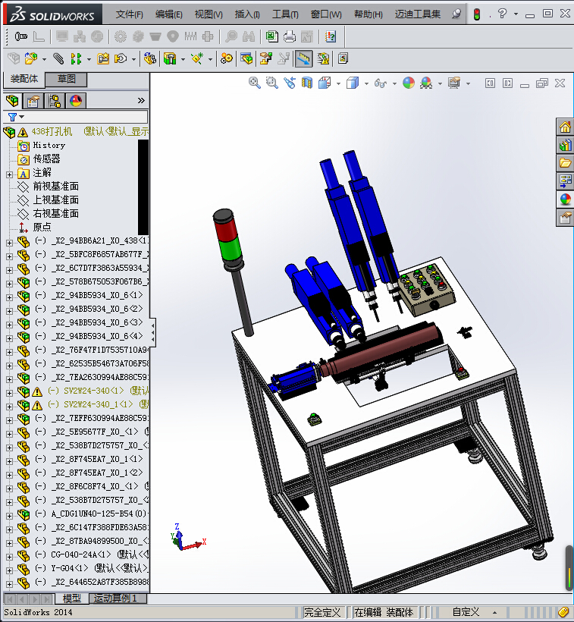Click the SolidWorks Resources home icon

click(565, 127)
